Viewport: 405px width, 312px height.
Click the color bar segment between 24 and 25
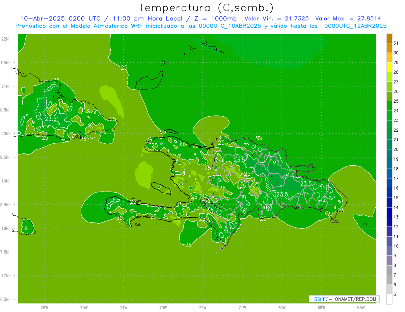pos(389,106)
